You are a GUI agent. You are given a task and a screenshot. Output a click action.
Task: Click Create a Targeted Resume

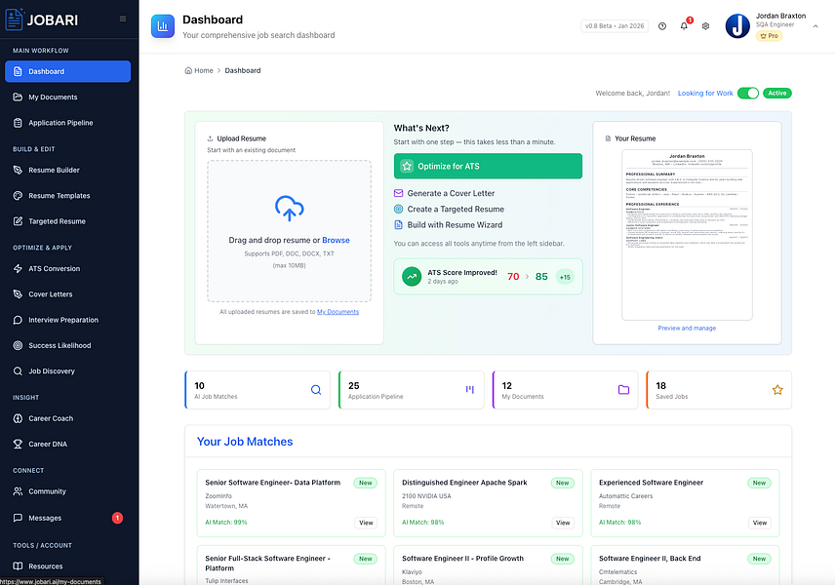tap(449, 210)
